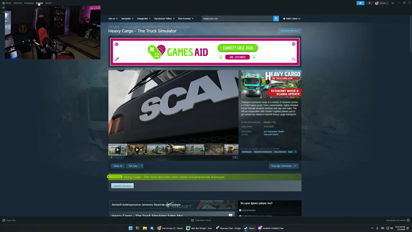
Task: Open the Terminal taskbar icon
Action: [x=137, y=228]
